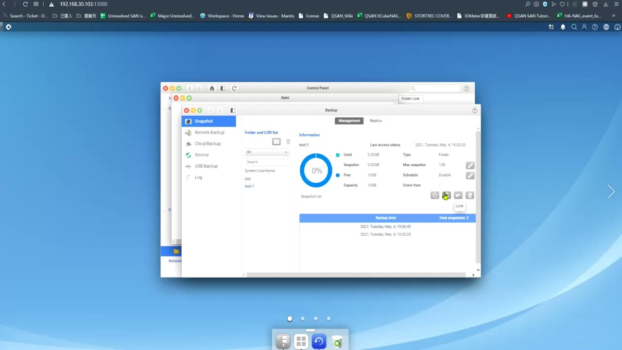Select the fourth desktop page dot
This screenshot has width=622, height=350.
pyautogui.click(x=329, y=318)
